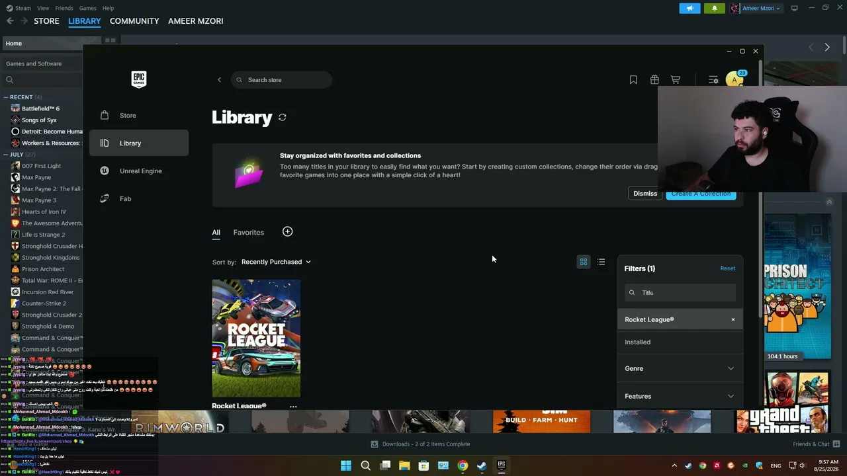Open the Windows Start menu

(x=346, y=465)
